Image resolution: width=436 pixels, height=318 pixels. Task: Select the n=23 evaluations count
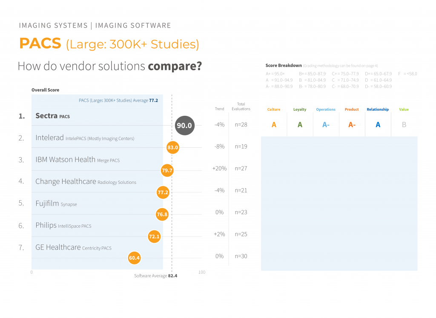coord(241,212)
